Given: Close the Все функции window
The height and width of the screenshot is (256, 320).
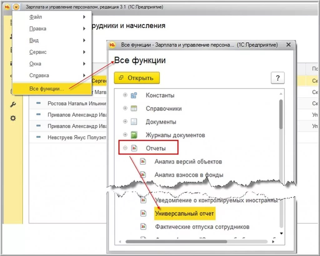Looking at the screenshot, I should (288, 45).
